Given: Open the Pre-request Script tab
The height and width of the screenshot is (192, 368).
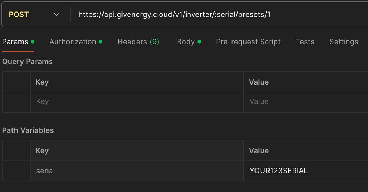Looking at the screenshot, I should (248, 42).
